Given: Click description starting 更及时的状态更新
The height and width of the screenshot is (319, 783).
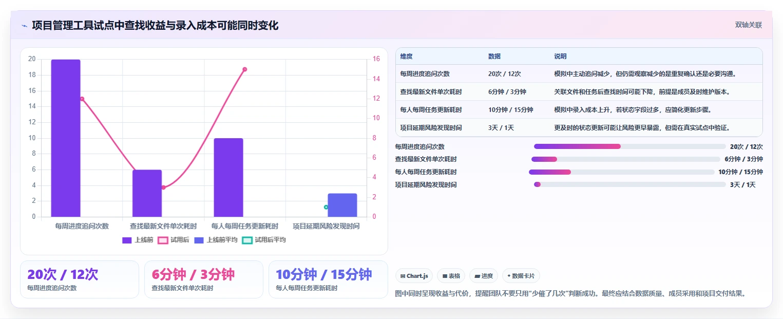Looking at the screenshot, I should (x=642, y=128).
